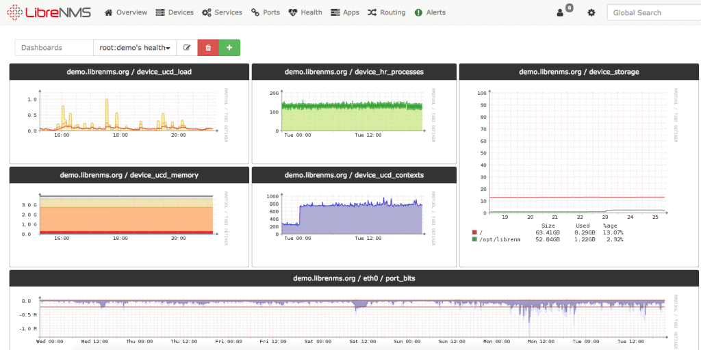Click the LibreNMS logo
The image size is (701, 350).
(49, 12)
